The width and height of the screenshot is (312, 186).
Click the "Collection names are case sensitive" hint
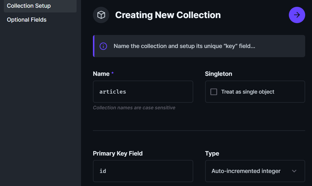coord(134,108)
